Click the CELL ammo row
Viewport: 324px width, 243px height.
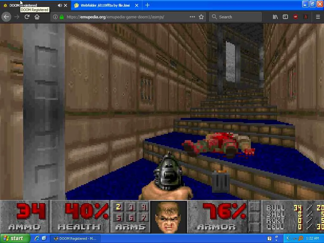pos(295,227)
